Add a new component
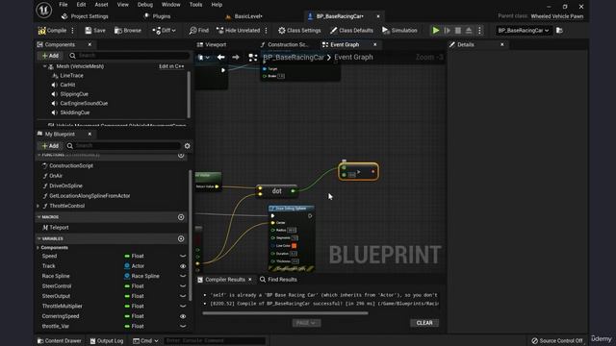Viewport: 616px width, 346px height. pos(50,56)
